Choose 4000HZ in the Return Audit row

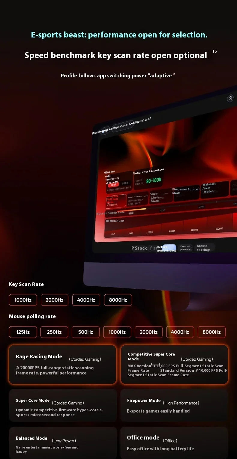(219, 229)
